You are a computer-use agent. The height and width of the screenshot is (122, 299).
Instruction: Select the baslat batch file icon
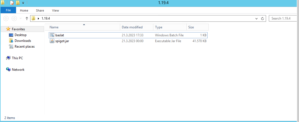52,35
